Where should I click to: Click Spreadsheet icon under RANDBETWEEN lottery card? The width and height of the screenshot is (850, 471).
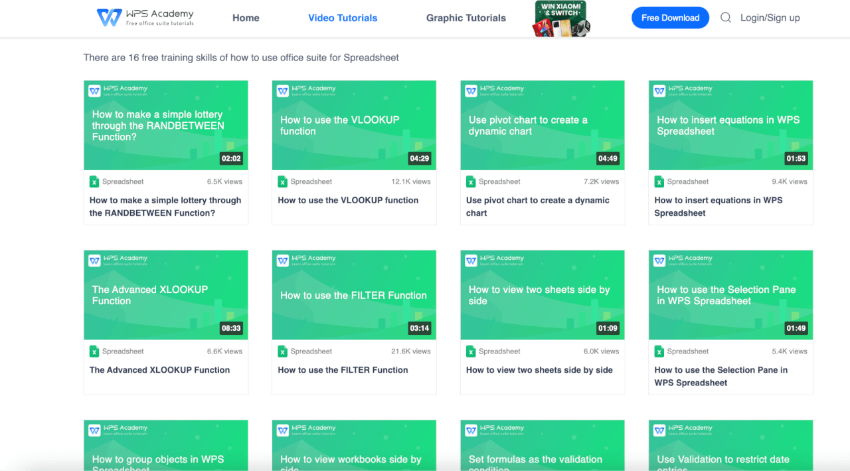(94, 181)
